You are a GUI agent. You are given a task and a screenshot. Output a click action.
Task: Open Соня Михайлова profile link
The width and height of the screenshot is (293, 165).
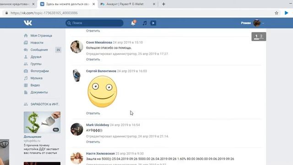(x=99, y=43)
